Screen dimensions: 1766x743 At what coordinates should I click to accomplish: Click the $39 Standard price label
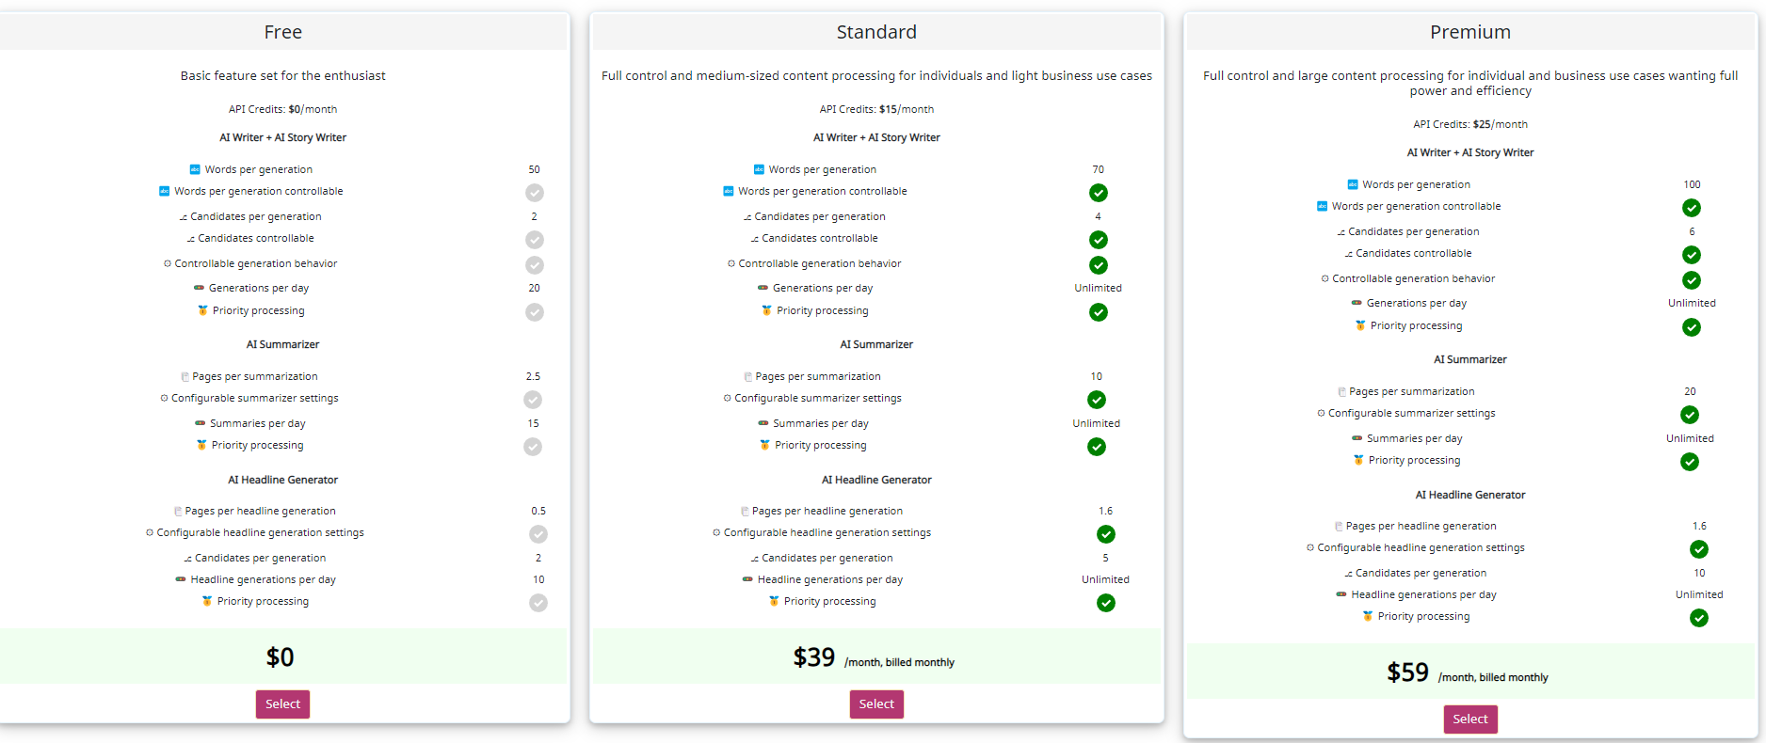(814, 656)
